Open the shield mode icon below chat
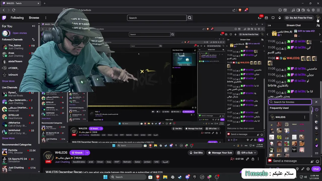This screenshot has height=181, width=322. [x=297, y=169]
